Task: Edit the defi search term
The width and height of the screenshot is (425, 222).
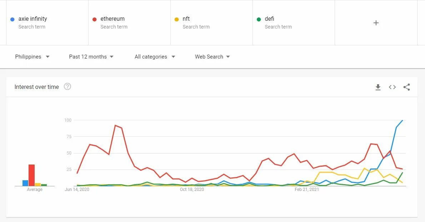Action: tap(270, 19)
